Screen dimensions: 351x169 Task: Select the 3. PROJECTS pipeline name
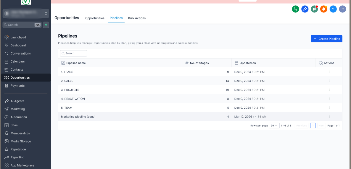tap(70, 90)
